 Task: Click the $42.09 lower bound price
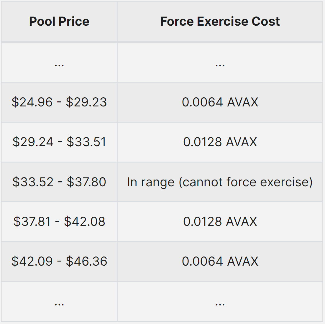pos(32,261)
